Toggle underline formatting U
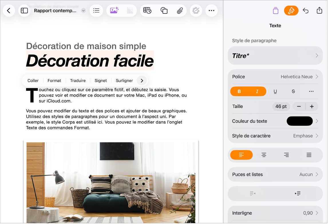 275,91
